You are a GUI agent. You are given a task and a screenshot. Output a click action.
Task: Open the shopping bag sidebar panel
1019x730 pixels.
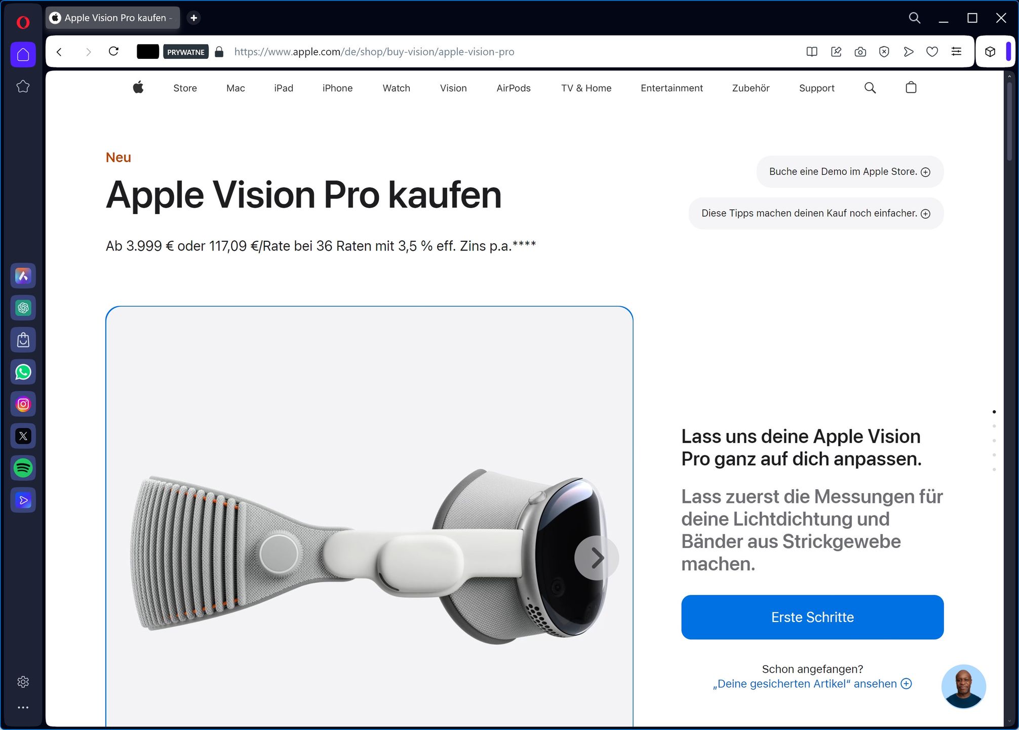(23, 340)
